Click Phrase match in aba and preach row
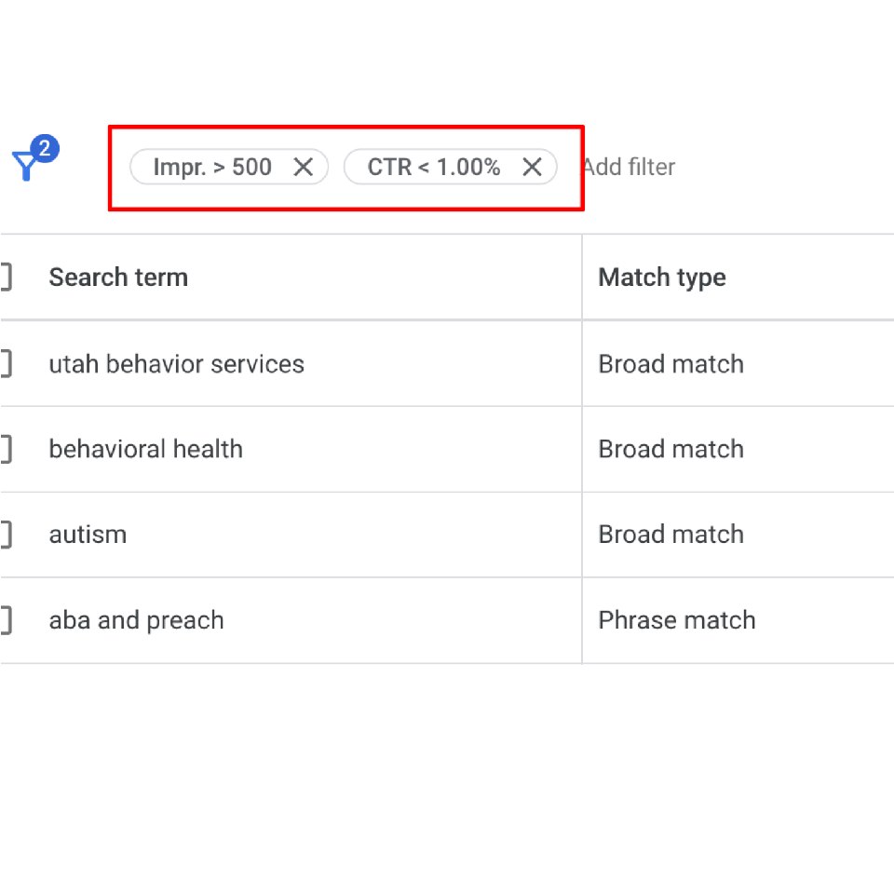 point(677,620)
